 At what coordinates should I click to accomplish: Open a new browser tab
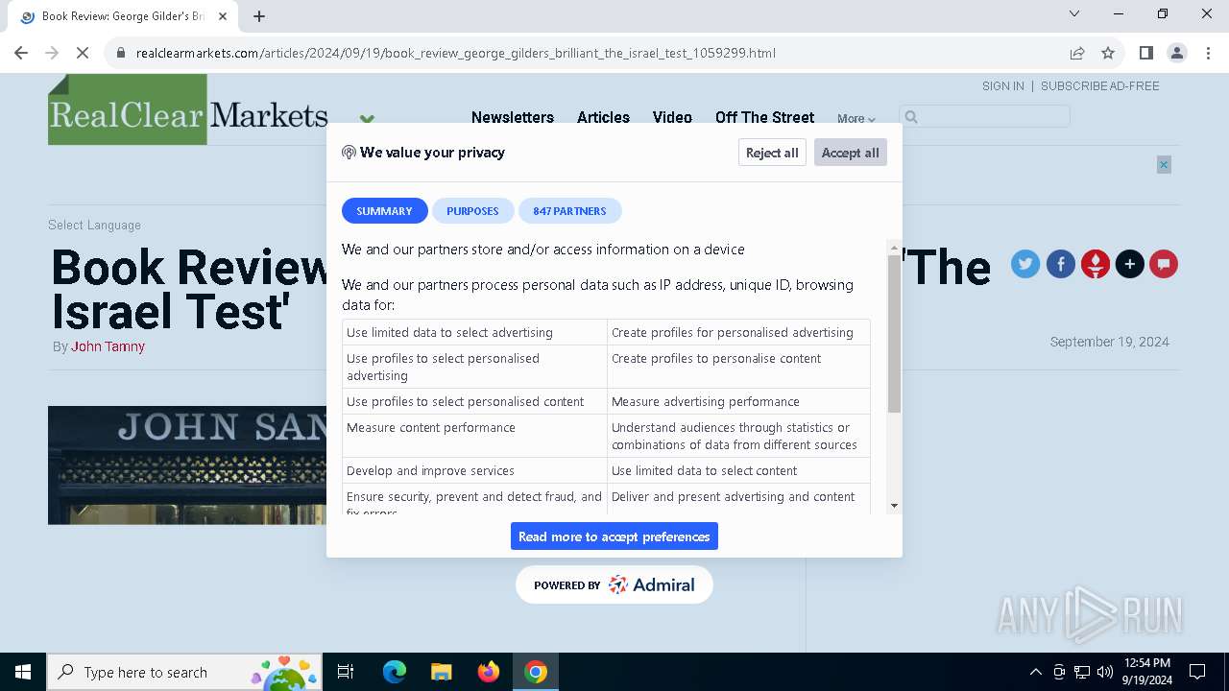coord(259,16)
